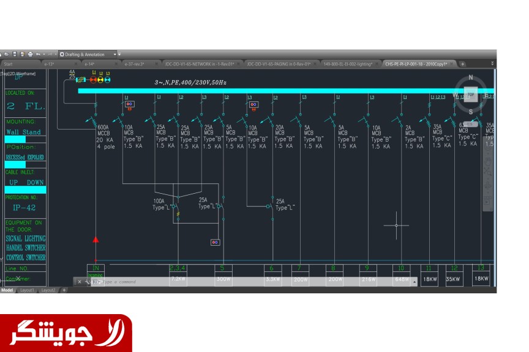This screenshot has height=352, width=529.
Task: Close the command line with its X
Action: pos(80,282)
